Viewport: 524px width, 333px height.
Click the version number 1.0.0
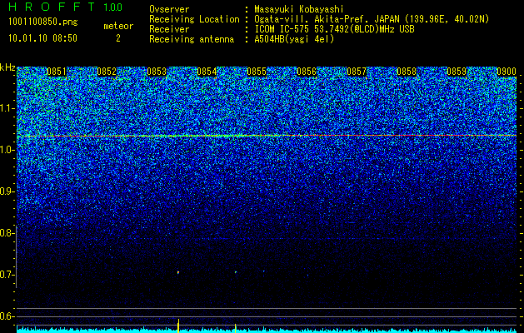point(113,7)
